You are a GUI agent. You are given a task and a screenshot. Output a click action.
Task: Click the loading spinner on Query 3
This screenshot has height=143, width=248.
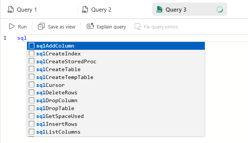point(220,9)
